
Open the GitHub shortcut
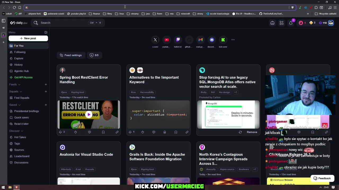click(x=189, y=40)
